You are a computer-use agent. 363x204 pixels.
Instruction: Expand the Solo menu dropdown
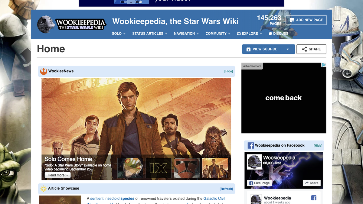[x=119, y=34]
